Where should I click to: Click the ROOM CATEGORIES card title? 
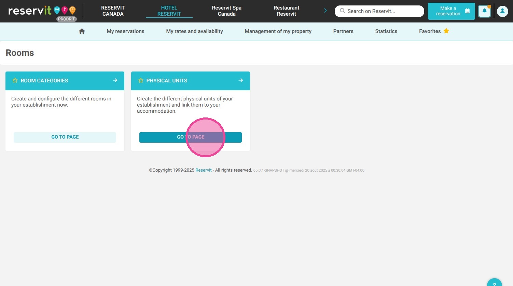coord(44,81)
